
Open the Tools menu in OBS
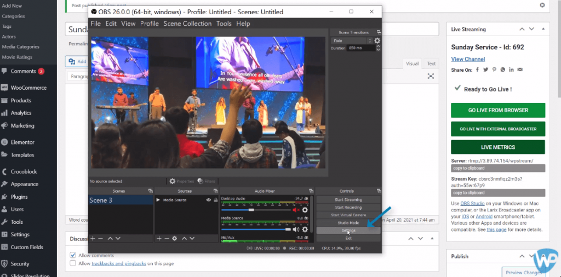point(224,24)
